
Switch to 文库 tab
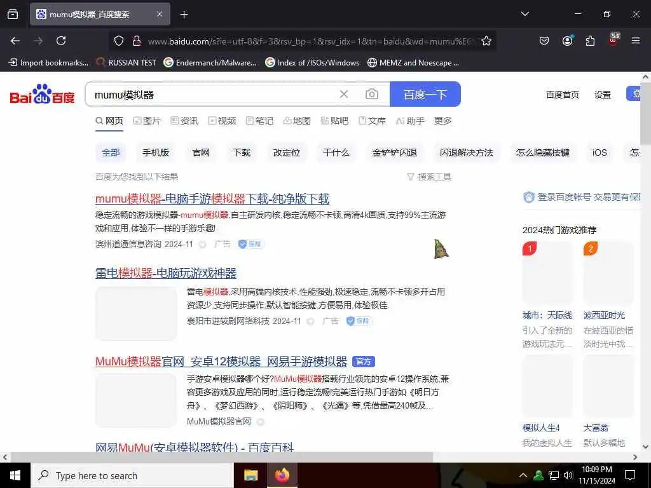coord(372,121)
